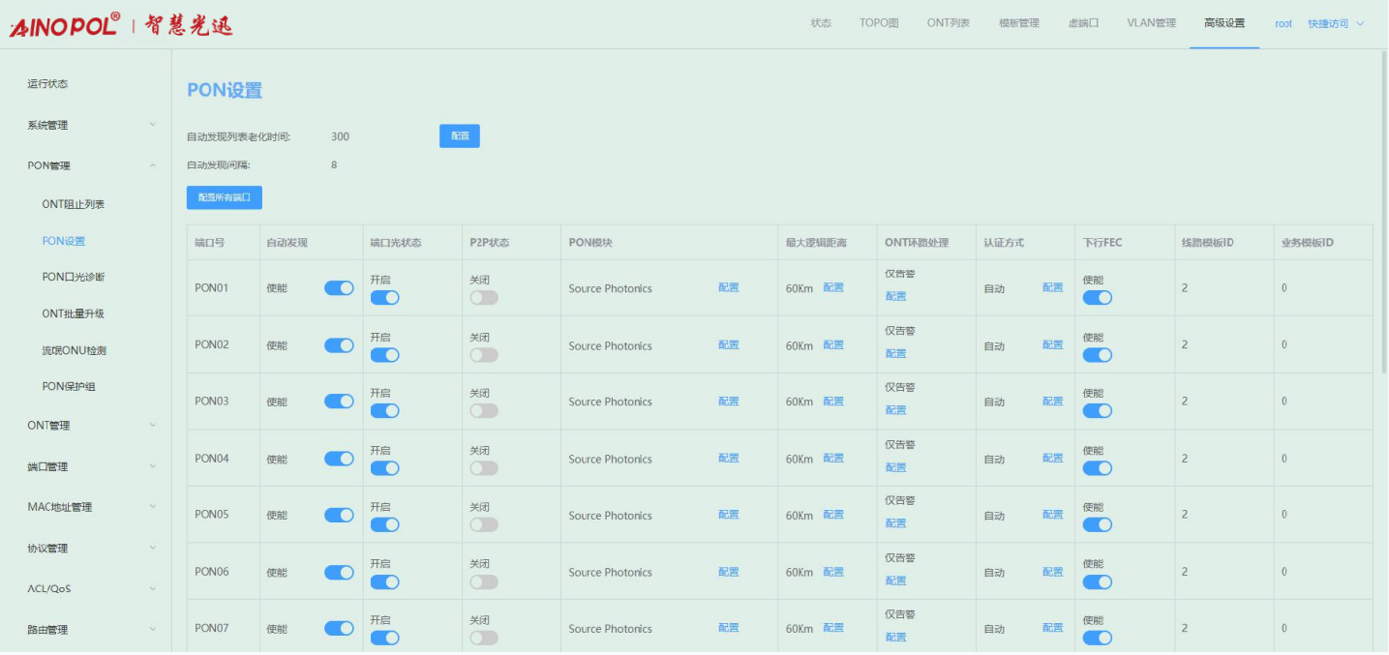Go to the ONT列表 tab
The height and width of the screenshot is (655, 1389).
coord(948,23)
